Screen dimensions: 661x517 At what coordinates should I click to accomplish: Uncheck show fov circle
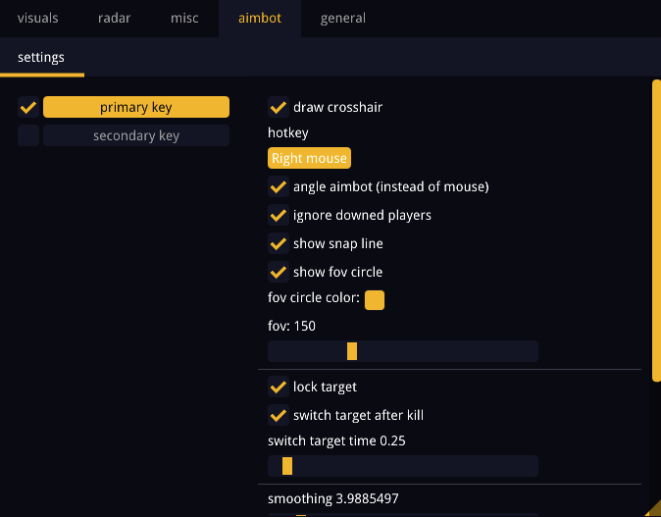click(279, 272)
